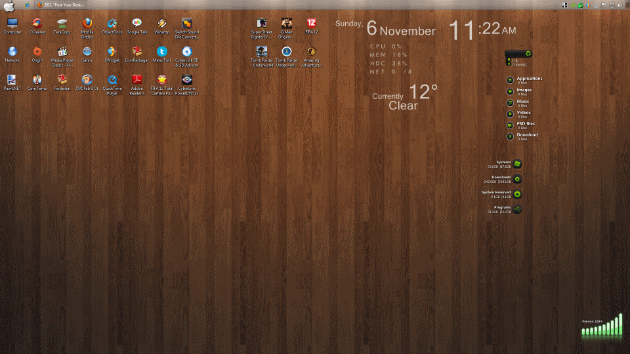Click the Apple logo start button
The image size is (630, 354).
pos(9,5)
